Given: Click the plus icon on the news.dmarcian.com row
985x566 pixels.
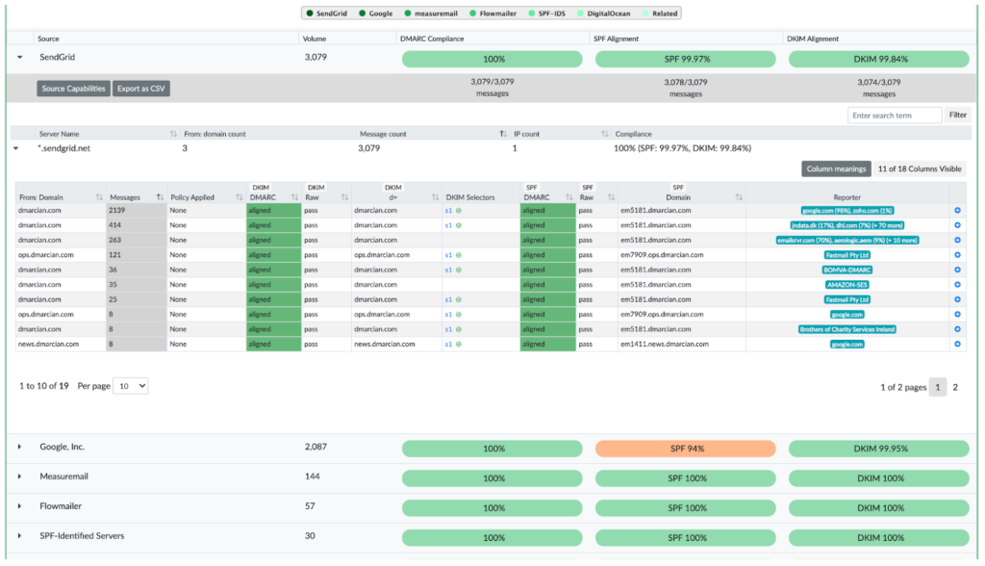Looking at the screenshot, I should (x=957, y=344).
